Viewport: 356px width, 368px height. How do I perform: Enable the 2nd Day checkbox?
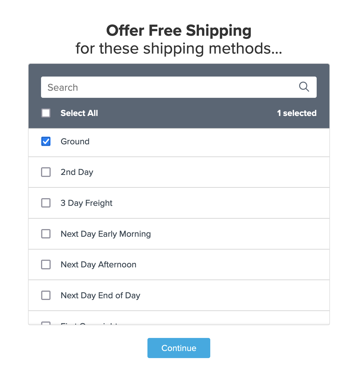coord(46,172)
